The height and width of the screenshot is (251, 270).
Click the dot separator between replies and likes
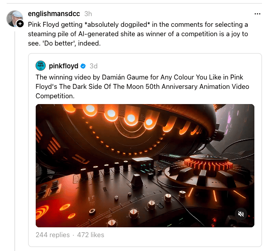click(73, 235)
